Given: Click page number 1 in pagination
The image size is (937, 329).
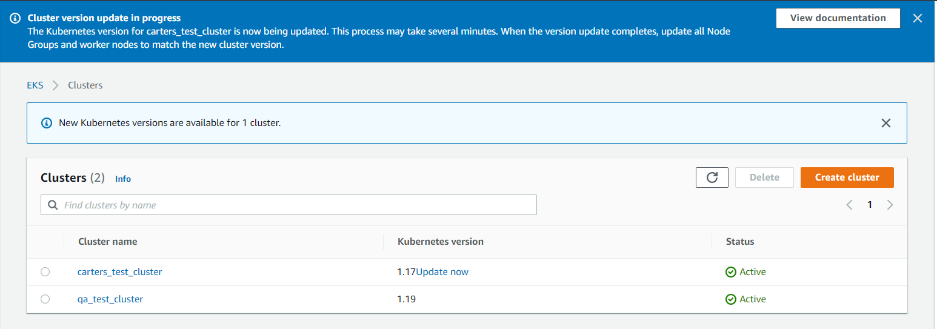Looking at the screenshot, I should tap(869, 205).
